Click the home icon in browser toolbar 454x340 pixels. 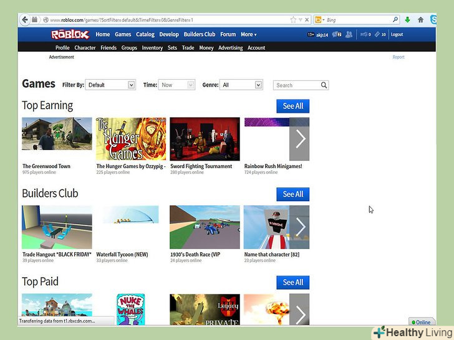[x=420, y=20]
